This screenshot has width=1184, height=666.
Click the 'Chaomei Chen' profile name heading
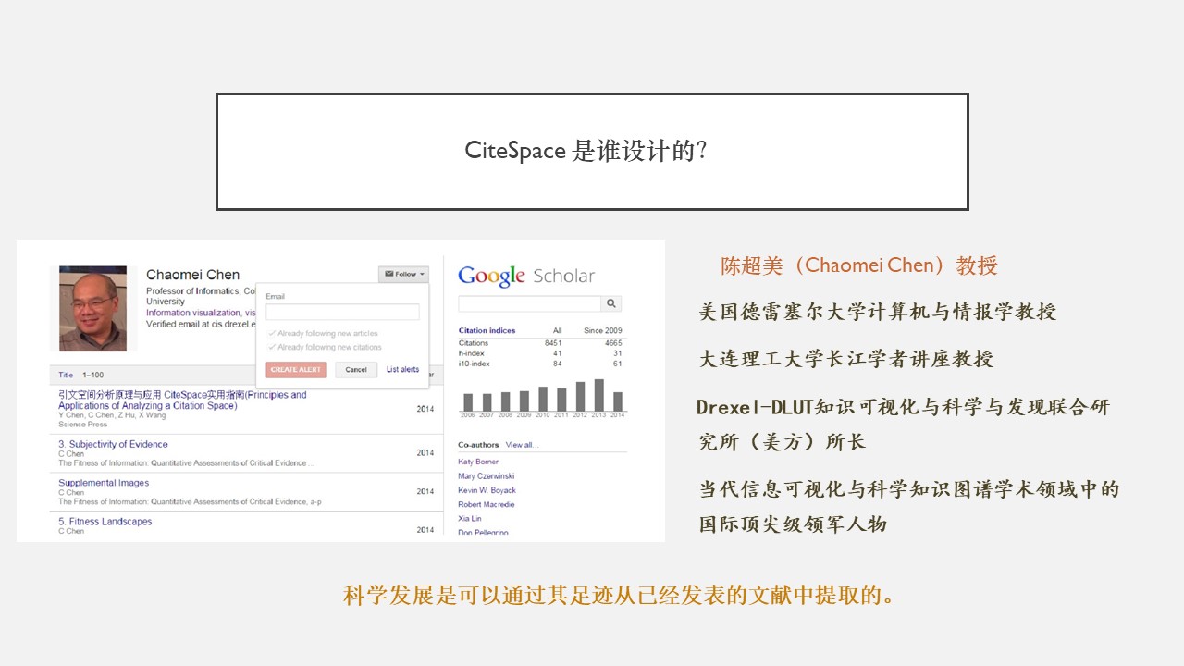(192, 275)
